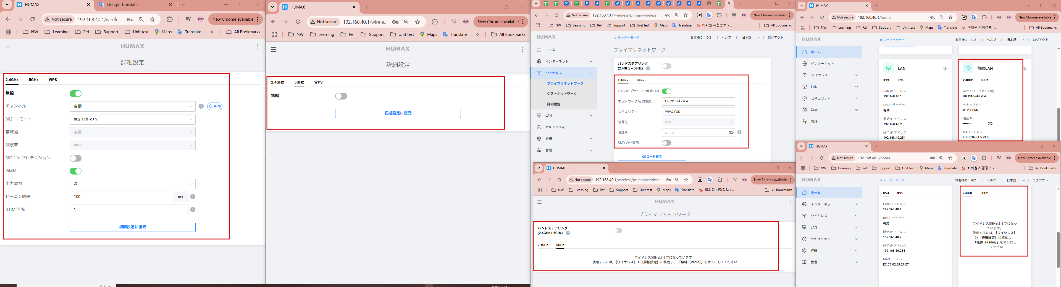1061x287 pixels.
Task: Enable the SSID の非表示 switch
Action: click(x=666, y=143)
